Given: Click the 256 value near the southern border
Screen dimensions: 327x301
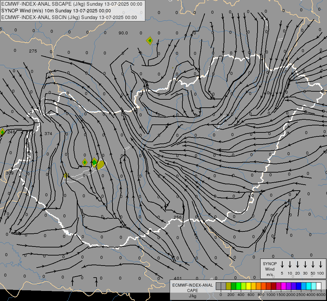Looking at the screenshot, I should coord(178,217).
